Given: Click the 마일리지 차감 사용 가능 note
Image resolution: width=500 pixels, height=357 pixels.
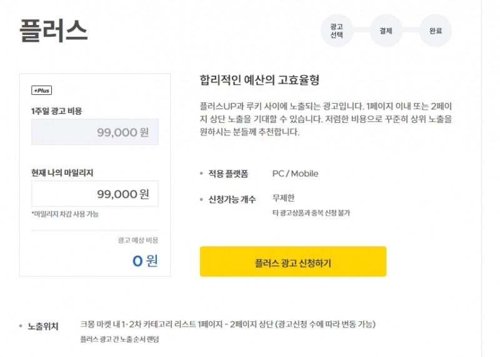Looking at the screenshot, I should pyautogui.click(x=65, y=214).
